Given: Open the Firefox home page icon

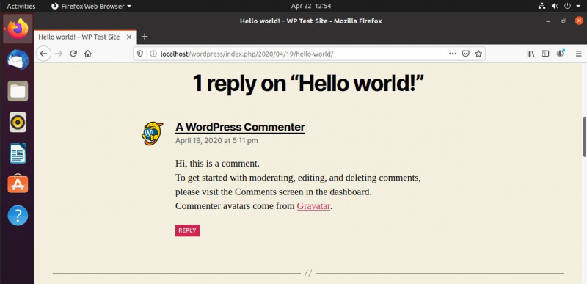Looking at the screenshot, I should point(88,54).
